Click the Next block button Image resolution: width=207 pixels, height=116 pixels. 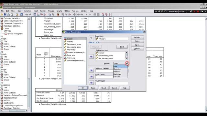point(122,47)
